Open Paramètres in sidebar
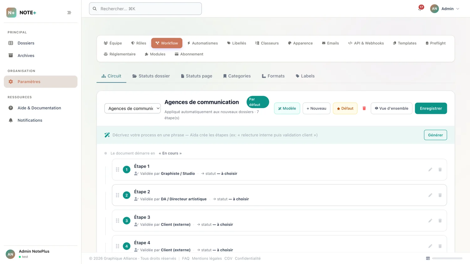This screenshot has width=470, height=264. [40, 82]
